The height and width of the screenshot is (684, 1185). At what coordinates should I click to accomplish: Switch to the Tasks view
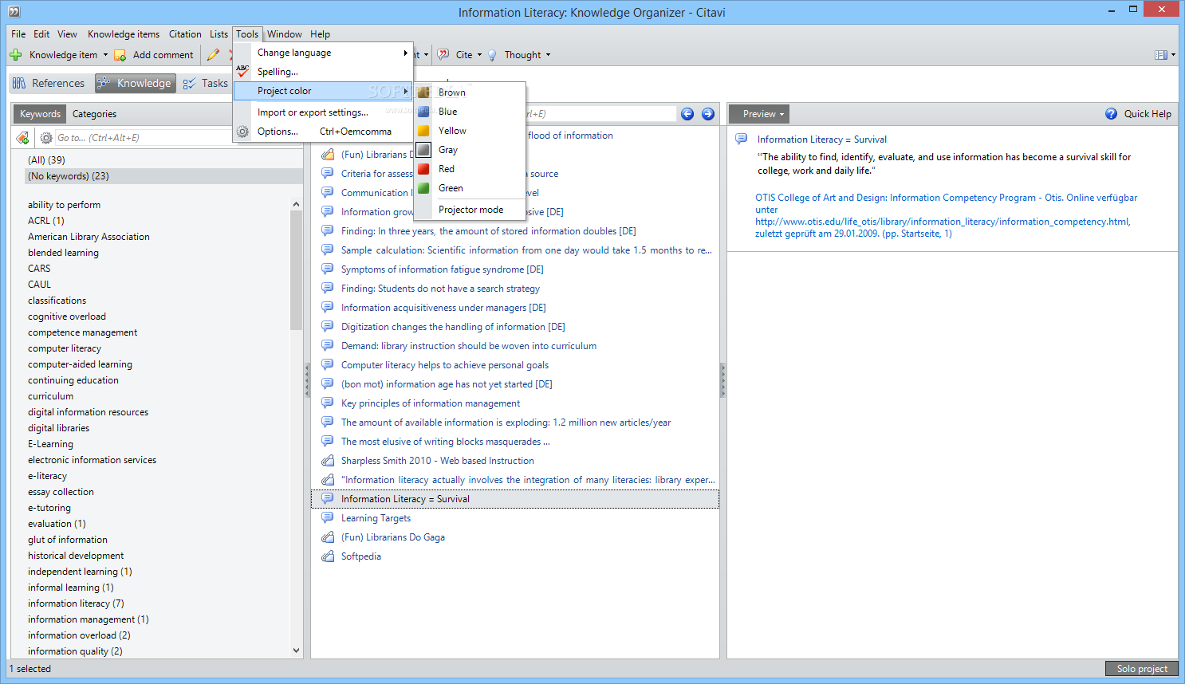coord(206,83)
